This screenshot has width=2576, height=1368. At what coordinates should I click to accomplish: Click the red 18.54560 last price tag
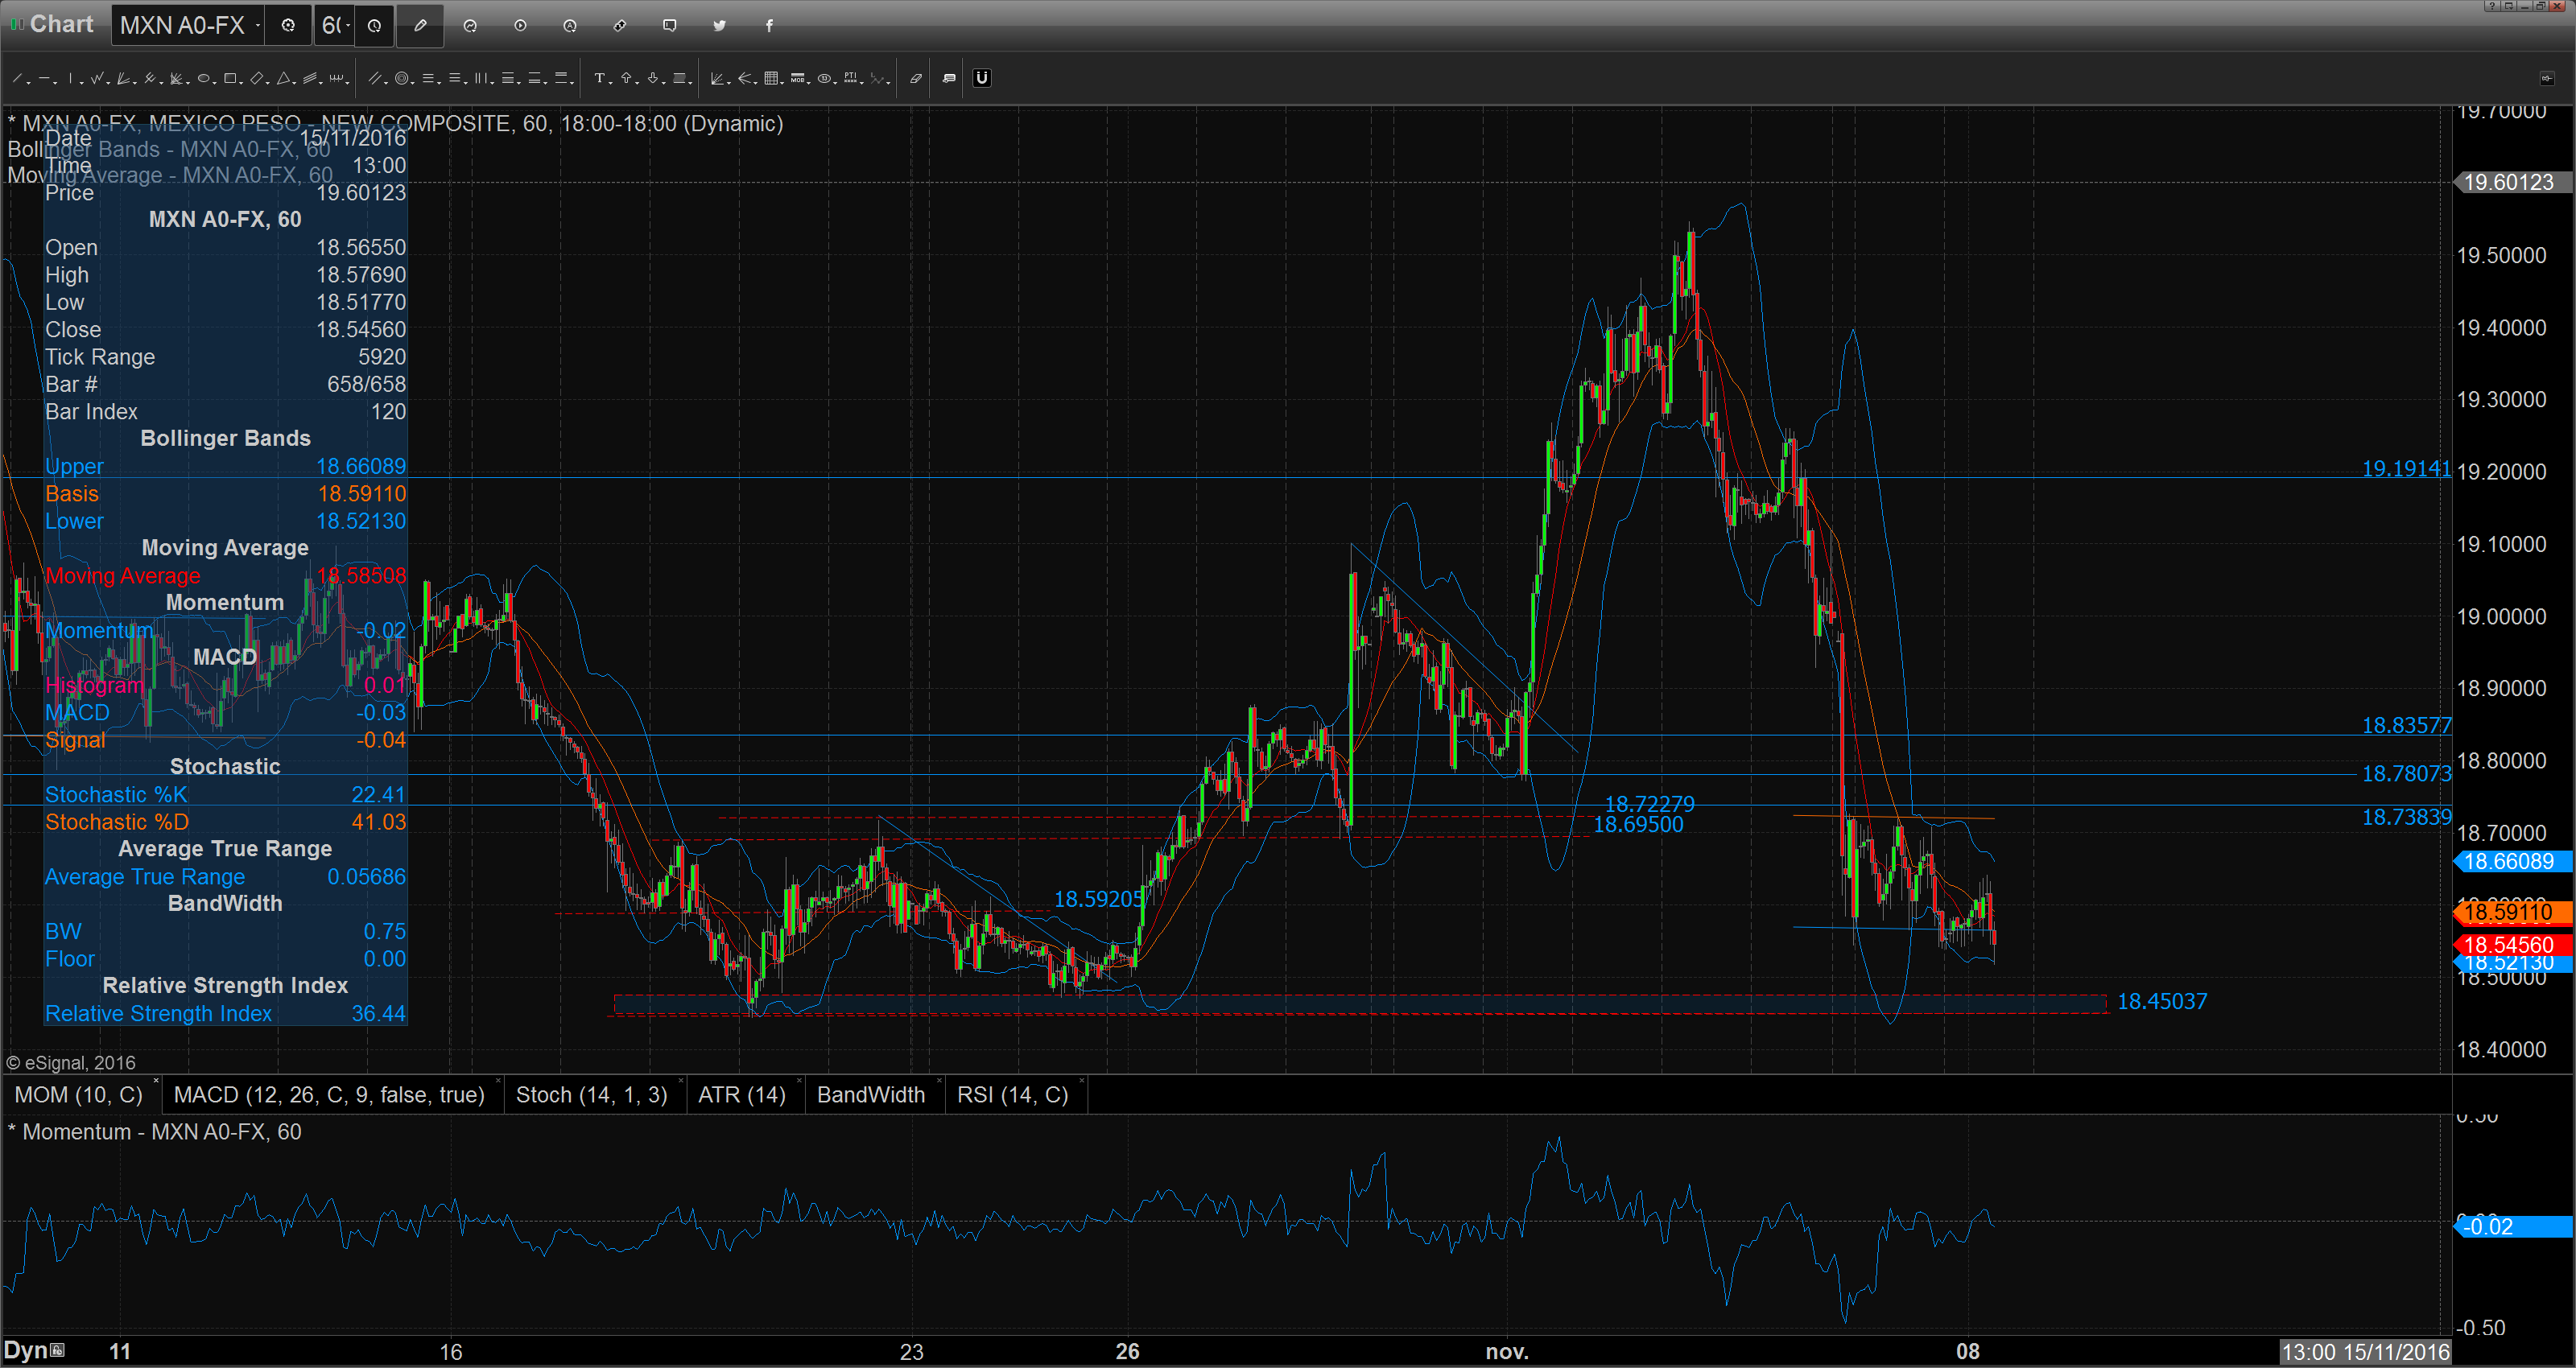pyautogui.click(x=2512, y=945)
